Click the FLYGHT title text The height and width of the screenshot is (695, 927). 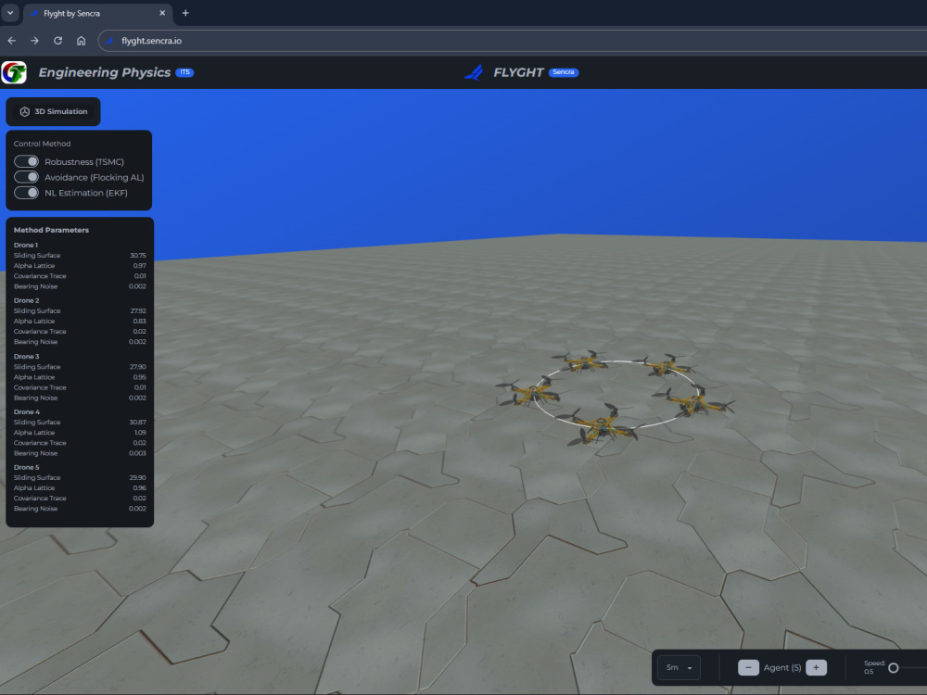(518, 72)
